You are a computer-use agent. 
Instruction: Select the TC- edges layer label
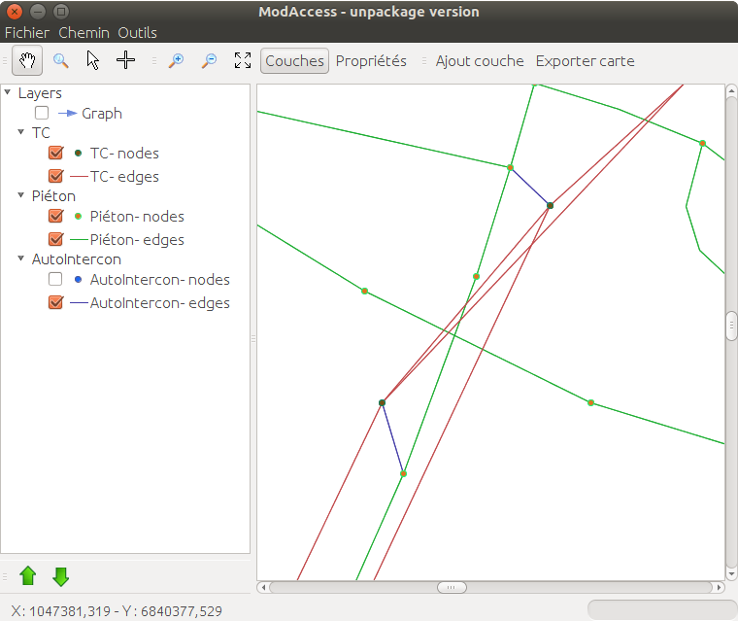124,177
